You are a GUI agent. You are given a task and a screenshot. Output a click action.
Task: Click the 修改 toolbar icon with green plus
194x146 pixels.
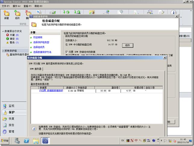[x=17, y=15]
